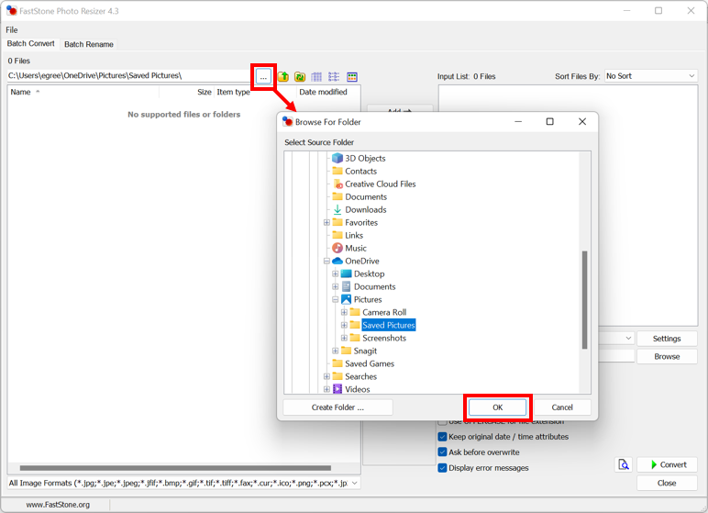Select the Saved Games folder
Image resolution: width=708 pixels, height=513 pixels.
point(370,363)
